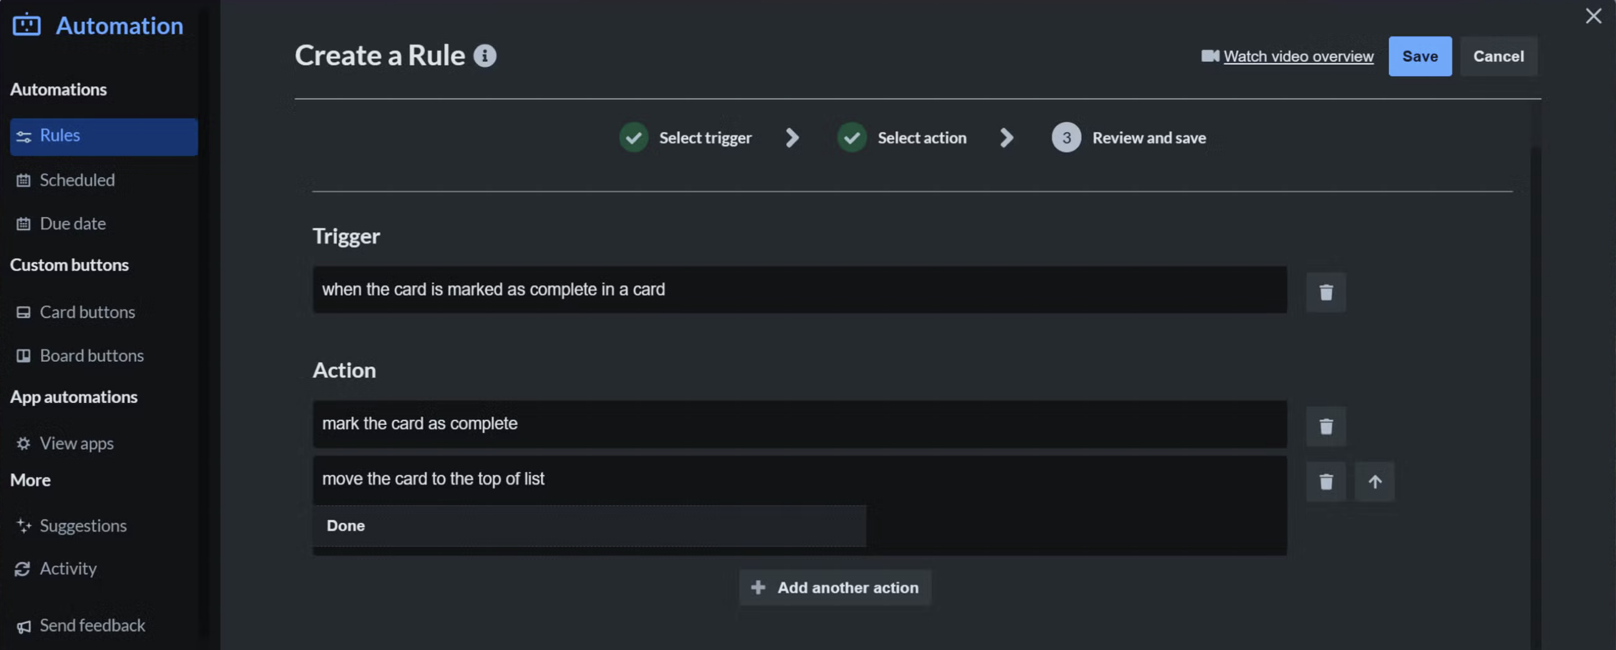Click the chevron arrow after Select trigger

(x=792, y=137)
